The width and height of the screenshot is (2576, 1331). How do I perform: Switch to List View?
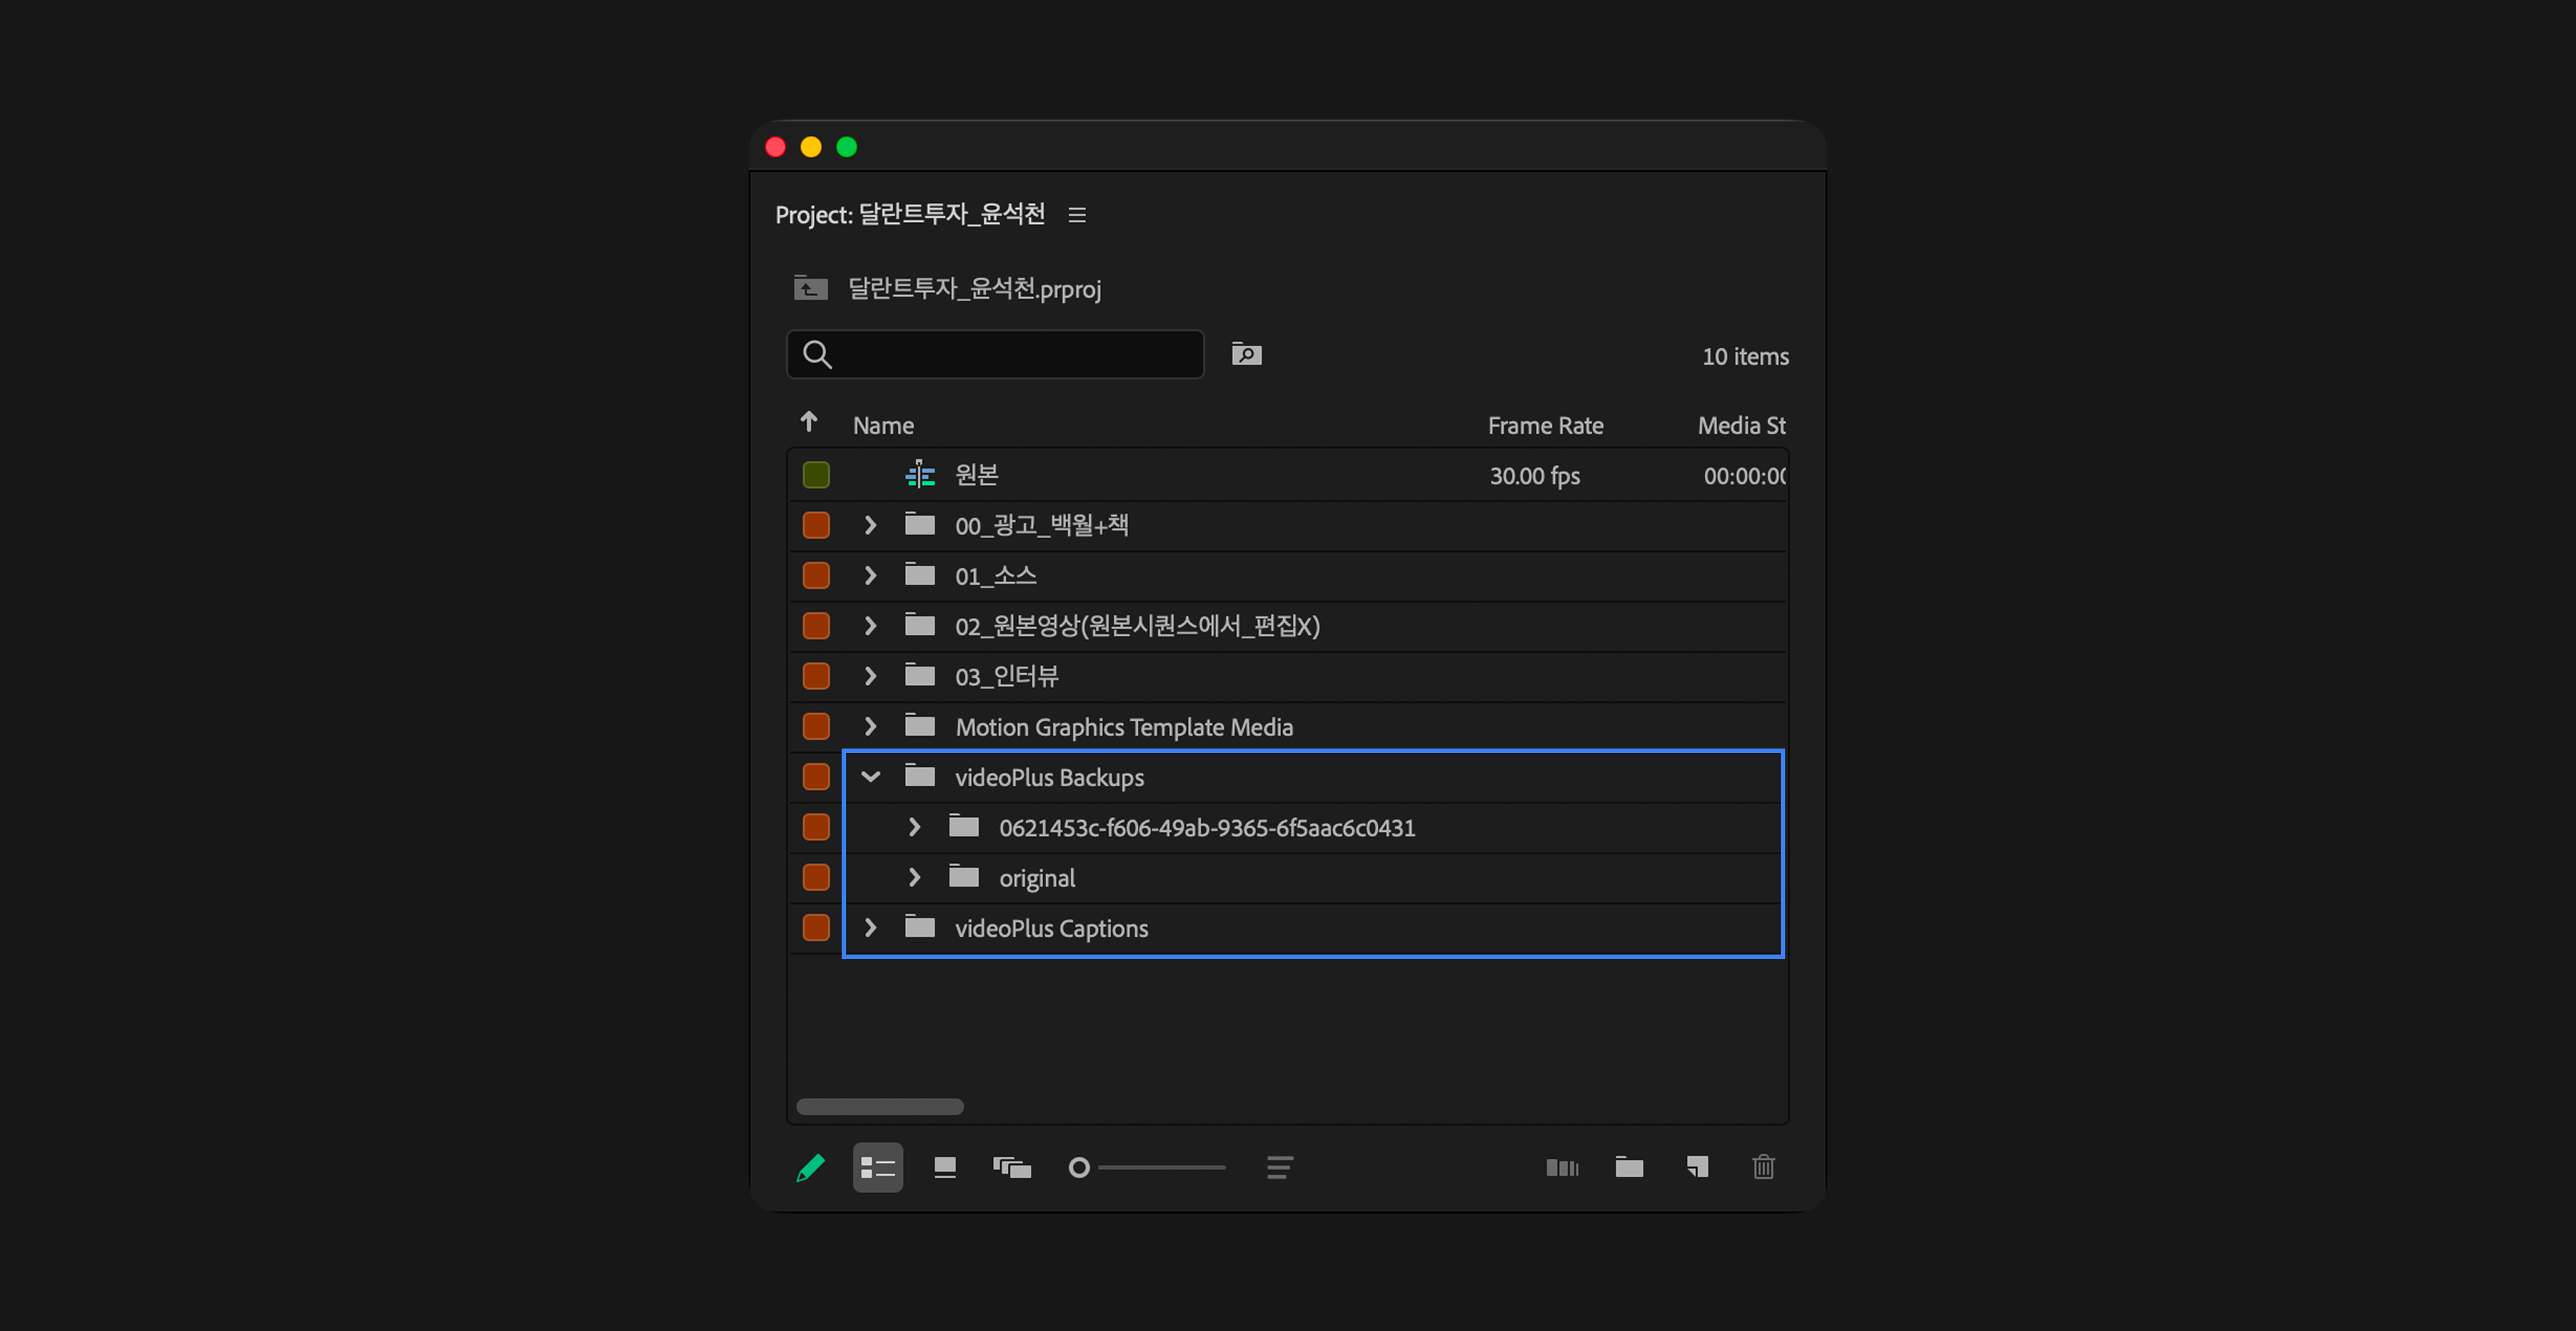tap(877, 1167)
